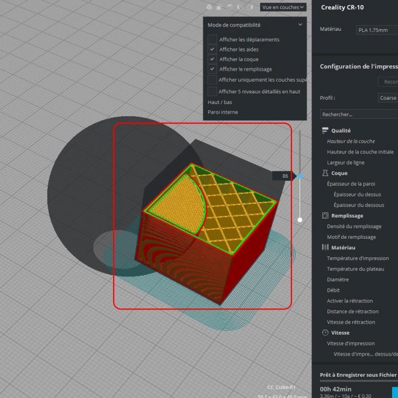
Task: Collapse the Matériau settings category
Action: coord(343,247)
